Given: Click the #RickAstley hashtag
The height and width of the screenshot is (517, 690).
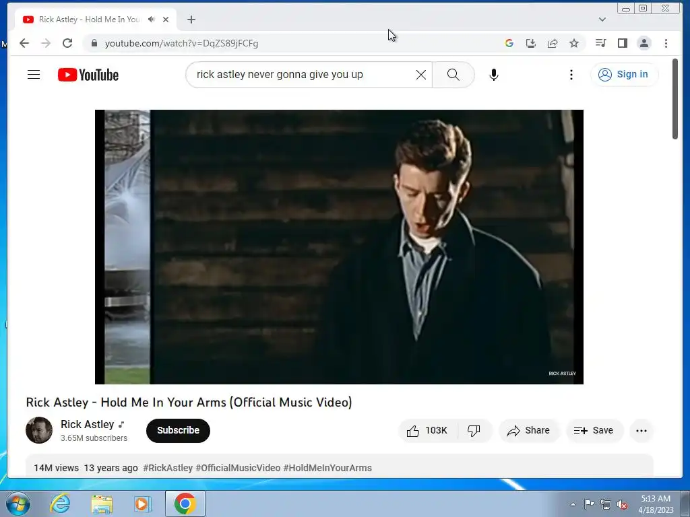Looking at the screenshot, I should pos(168,468).
